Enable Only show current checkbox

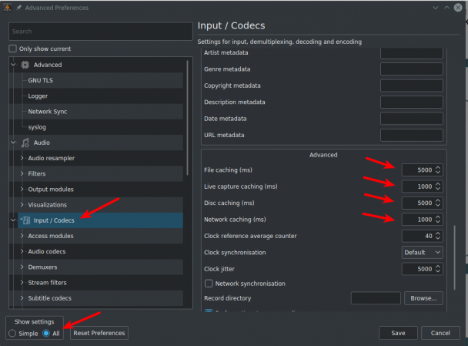(x=12, y=49)
